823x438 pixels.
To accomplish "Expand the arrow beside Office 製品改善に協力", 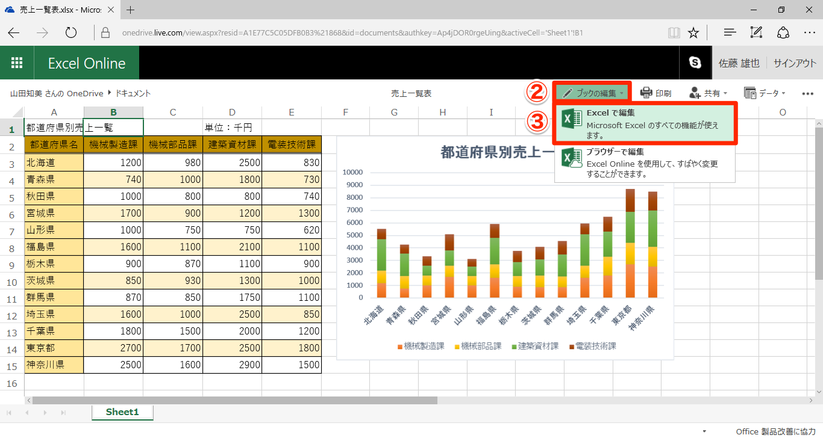I will 705,431.
